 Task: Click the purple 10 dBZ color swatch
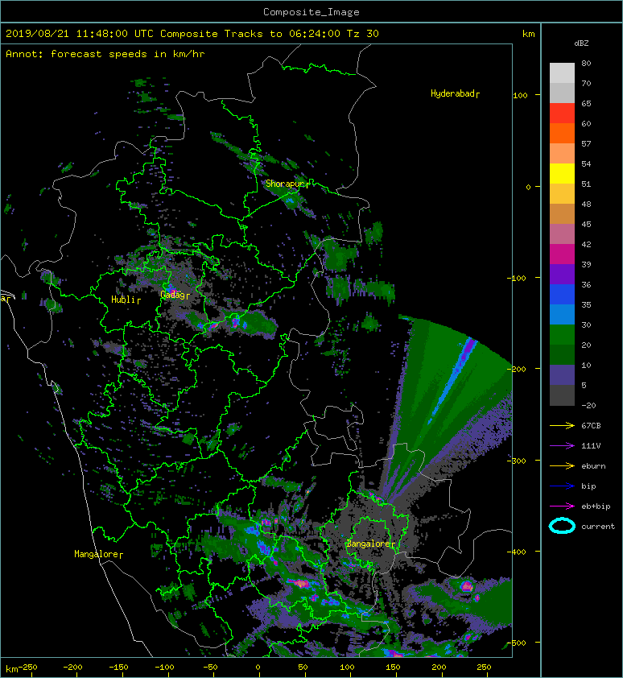(x=562, y=374)
